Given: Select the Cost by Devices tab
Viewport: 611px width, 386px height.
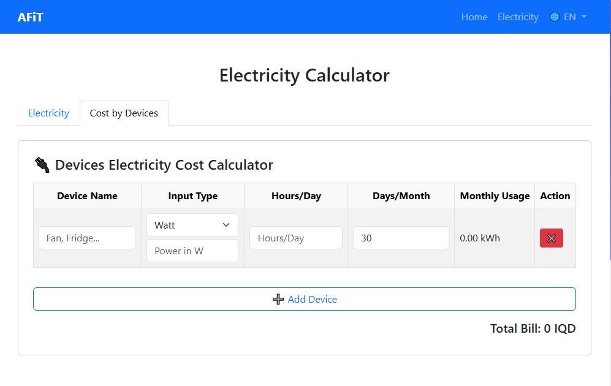Looking at the screenshot, I should (x=124, y=113).
